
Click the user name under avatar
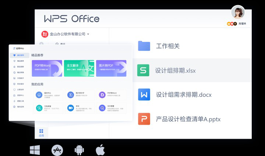tap(242, 24)
